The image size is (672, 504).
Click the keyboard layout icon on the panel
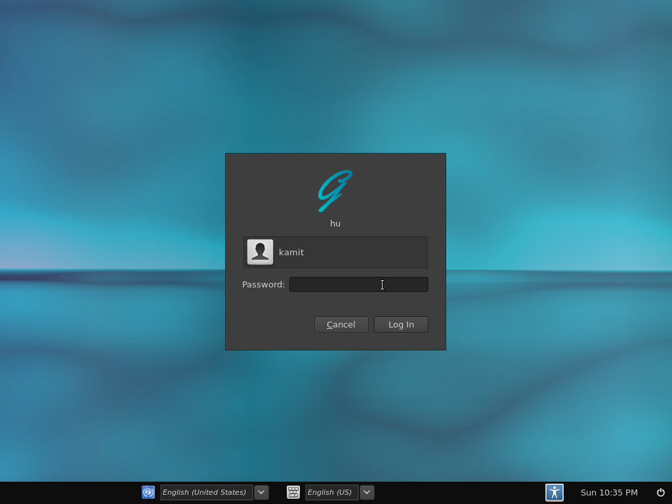point(293,492)
